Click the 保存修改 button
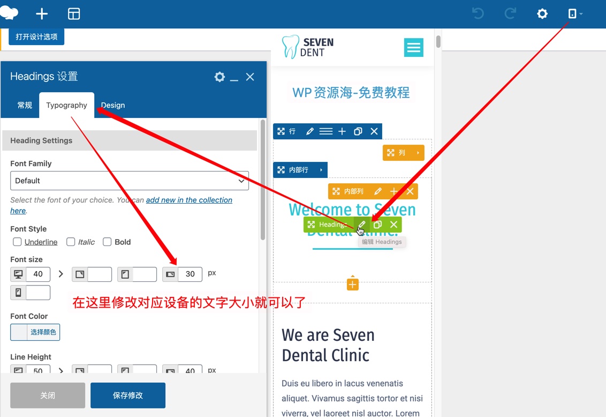The height and width of the screenshot is (417, 606). [x=128, y=396]
